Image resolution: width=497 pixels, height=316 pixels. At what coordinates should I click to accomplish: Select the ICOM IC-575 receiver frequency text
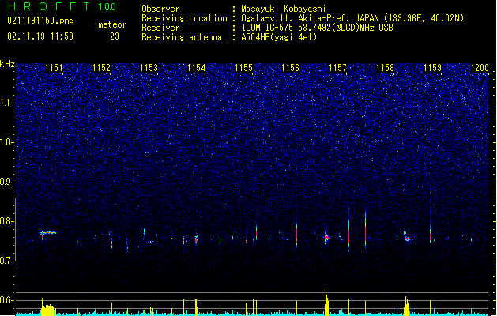coord(318,28)
